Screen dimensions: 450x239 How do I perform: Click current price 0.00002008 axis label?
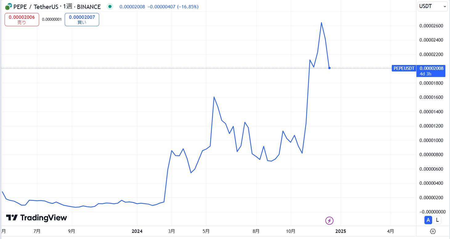coord(432,68)
